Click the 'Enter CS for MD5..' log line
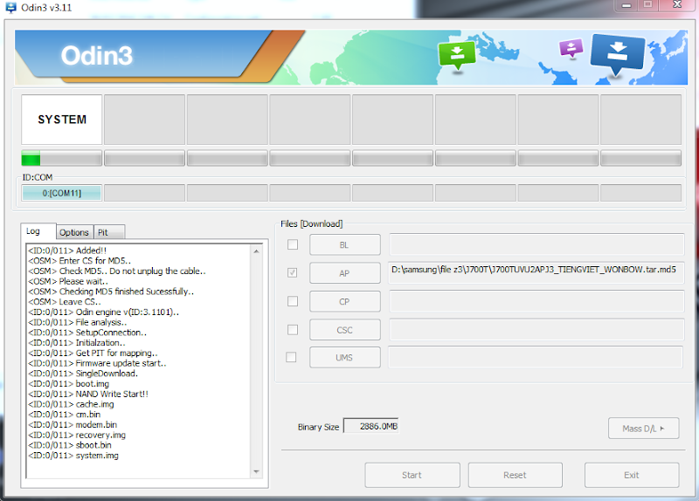The width and height of the screenshot is (699, 501). coord(80,260)
